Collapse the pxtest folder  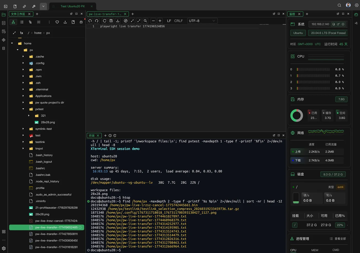[x=23, y=109]
